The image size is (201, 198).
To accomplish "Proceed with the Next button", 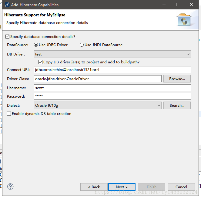I will (122, 187).
